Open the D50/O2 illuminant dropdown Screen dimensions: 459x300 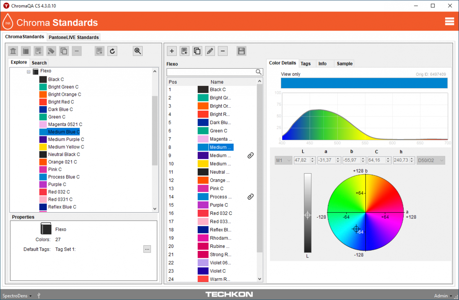pyautogui.click(x=431, y=160)
